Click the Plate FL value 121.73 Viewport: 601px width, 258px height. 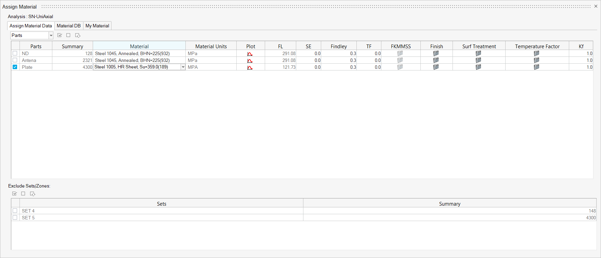[x=280, y=67]
